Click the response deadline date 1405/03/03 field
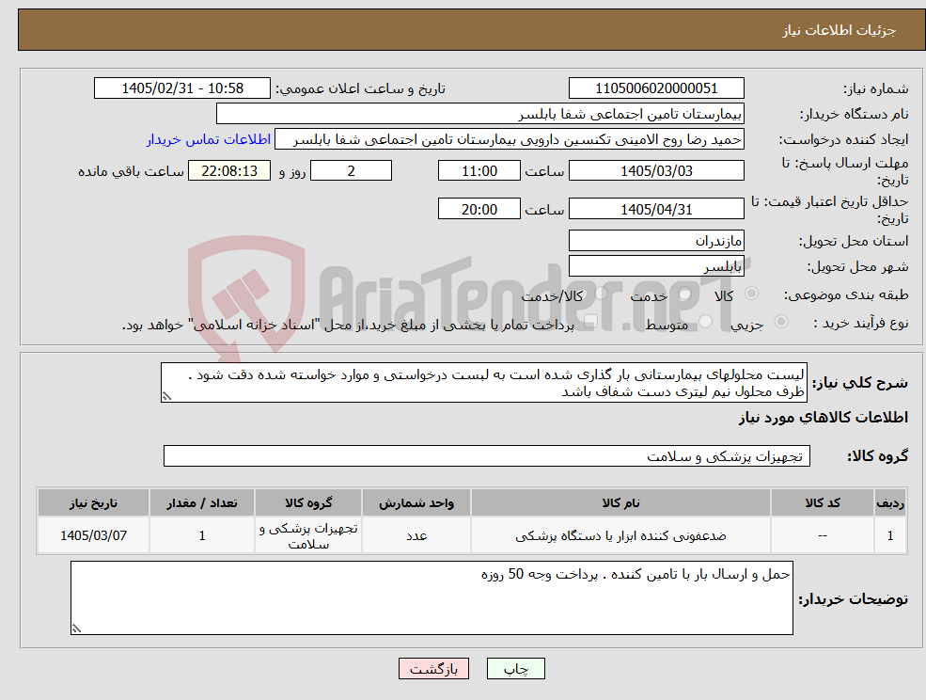 [656, 171]
